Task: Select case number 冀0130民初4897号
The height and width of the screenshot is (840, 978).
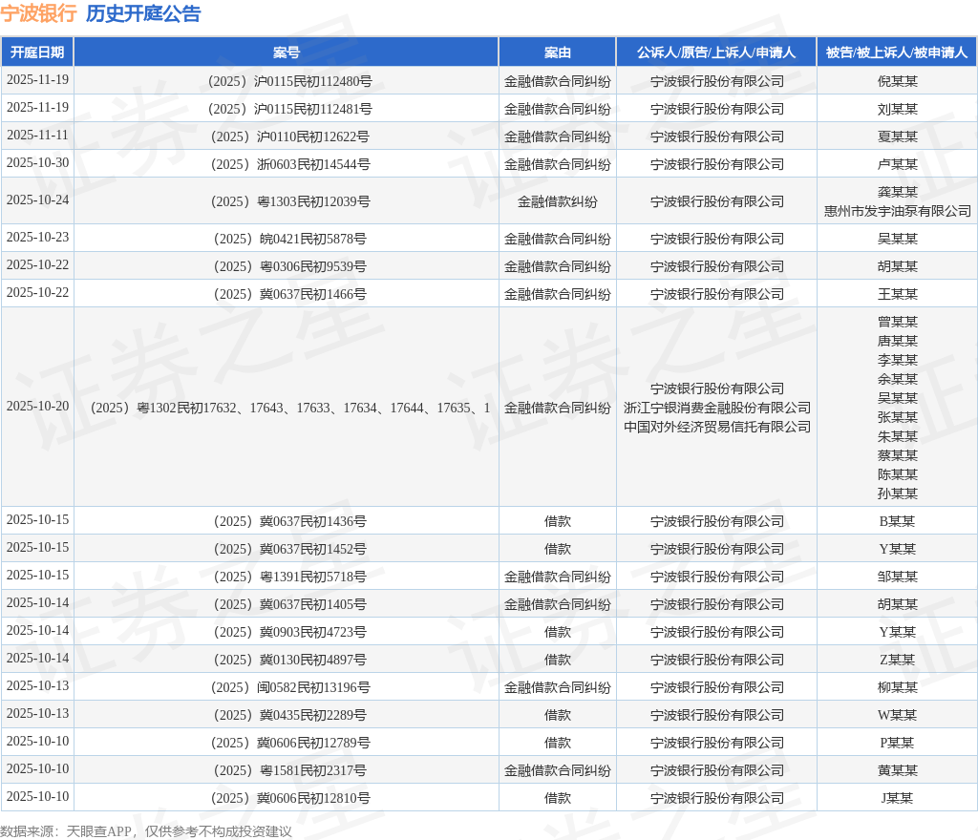Action: 290,660
